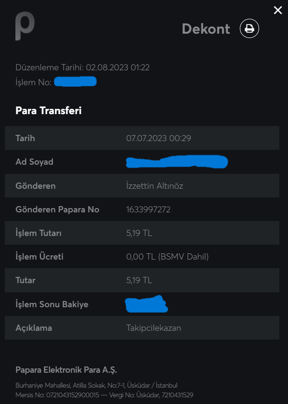Screen dimensions: 288x404
Task: Select sender name İzzettin Altınöz
Action: pos(155,186)
